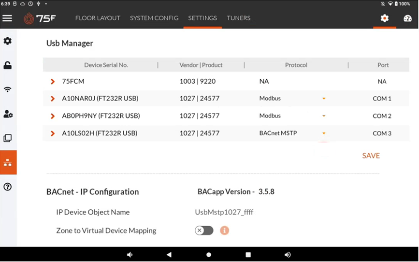The height and width of the screenshot is (262, 419).
Task: Expand the 75FCM device row
Action: tap(53, 82)
